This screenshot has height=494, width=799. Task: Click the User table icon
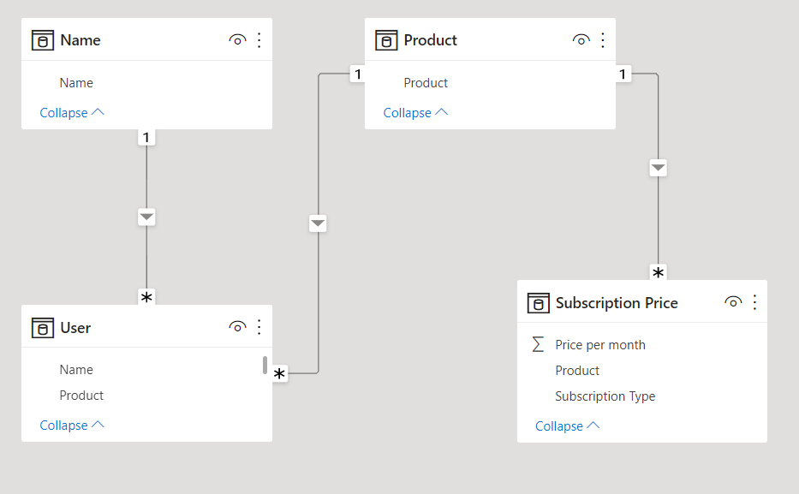click(43, 327)
